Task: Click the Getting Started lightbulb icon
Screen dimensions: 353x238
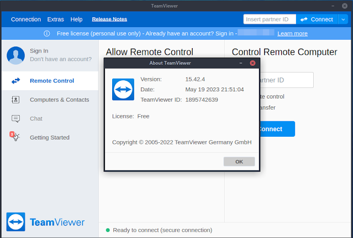Action: (15, 137)
